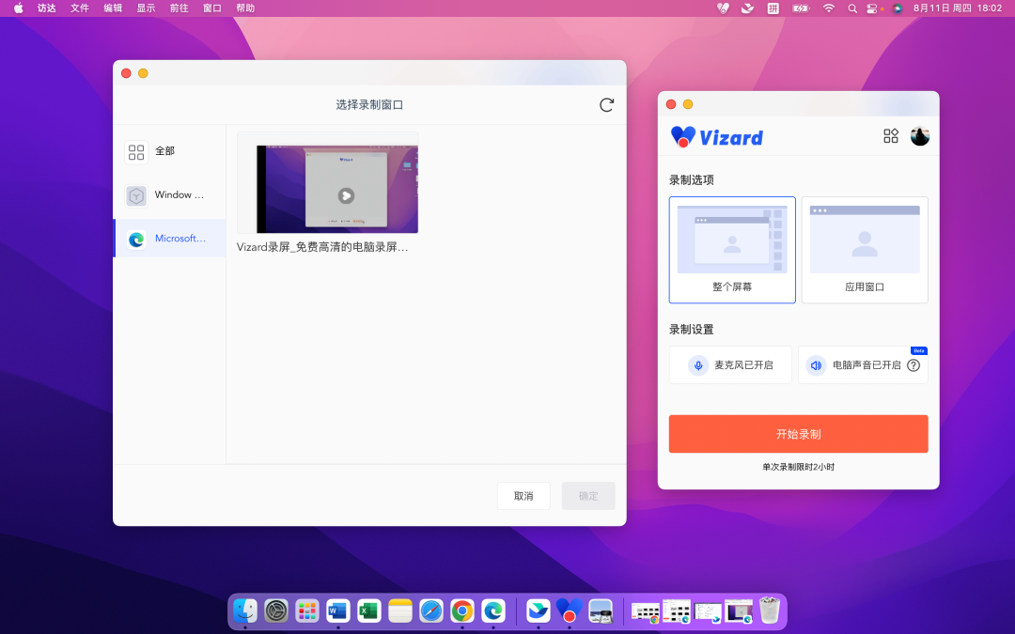Open Spotlight search in the menu bar
The width and height of the screenshot is (1015, 634).
point(851,8)
